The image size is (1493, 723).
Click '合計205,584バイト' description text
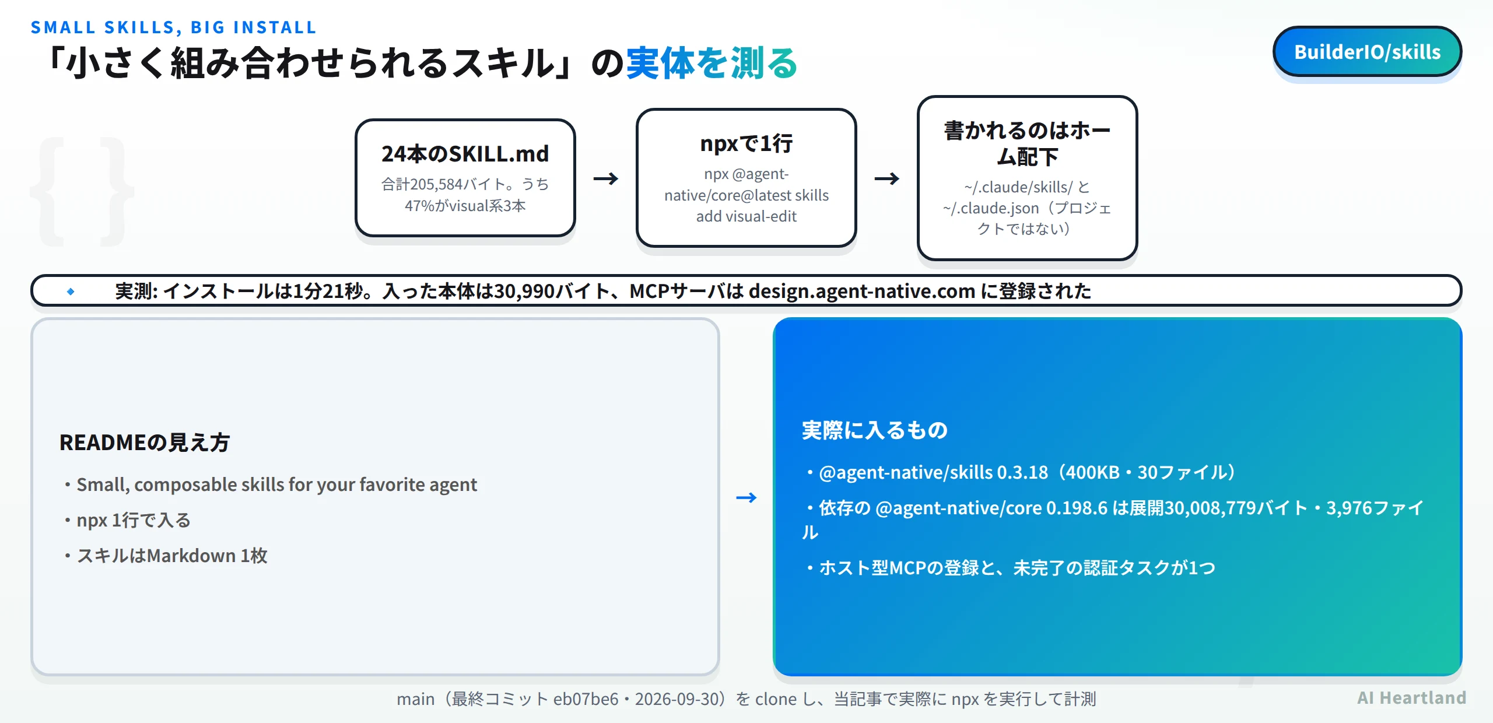(465, 195)
